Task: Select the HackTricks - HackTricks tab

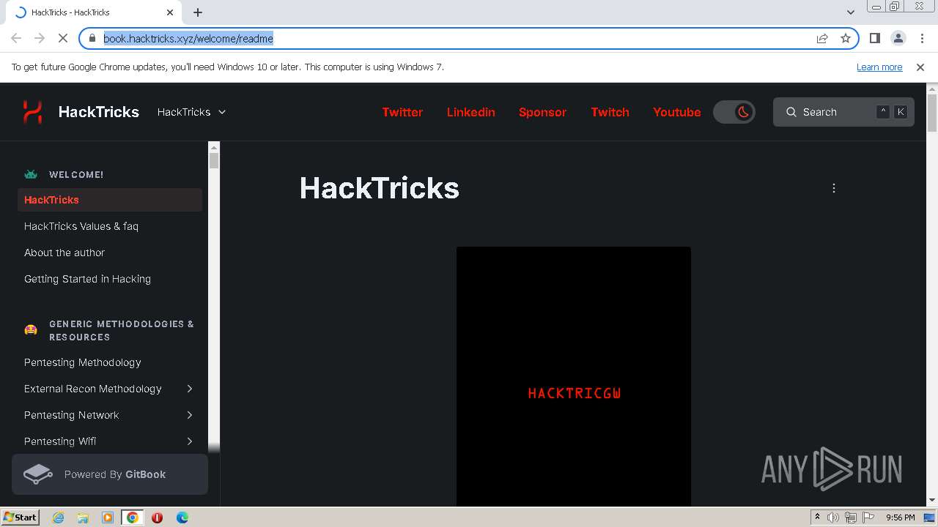Action: 95,12
